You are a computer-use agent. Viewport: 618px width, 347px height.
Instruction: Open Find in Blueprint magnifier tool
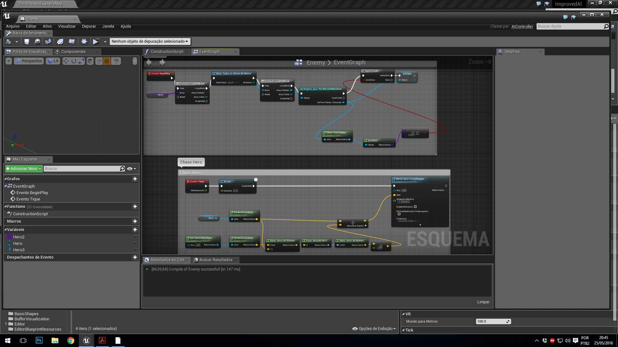[x=37, y=41]
